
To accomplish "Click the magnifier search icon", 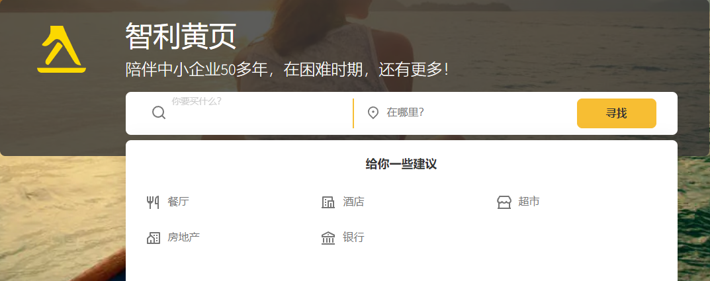I will [159, 112].
